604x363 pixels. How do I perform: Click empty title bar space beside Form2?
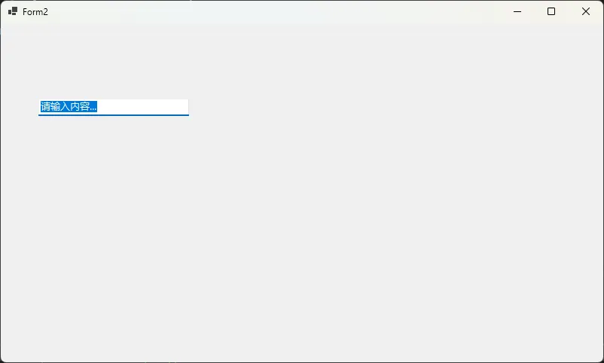coord(270,11)
